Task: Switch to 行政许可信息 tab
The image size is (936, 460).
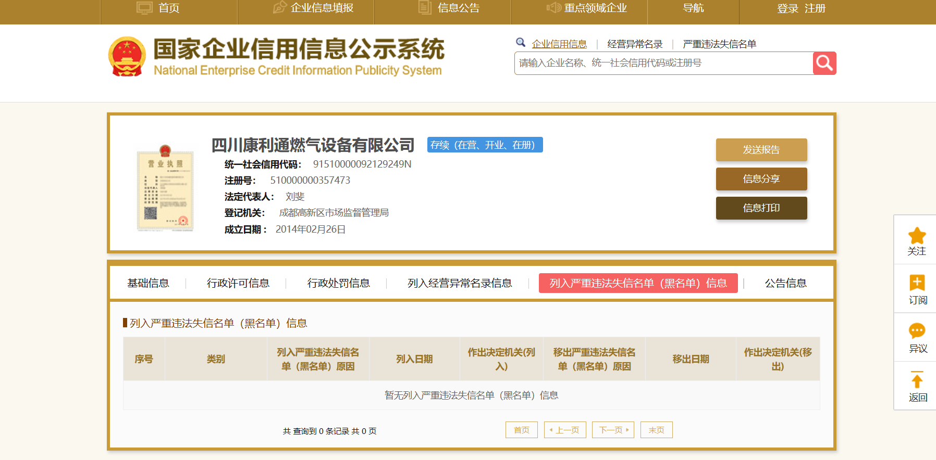Action: coord(238,283)
